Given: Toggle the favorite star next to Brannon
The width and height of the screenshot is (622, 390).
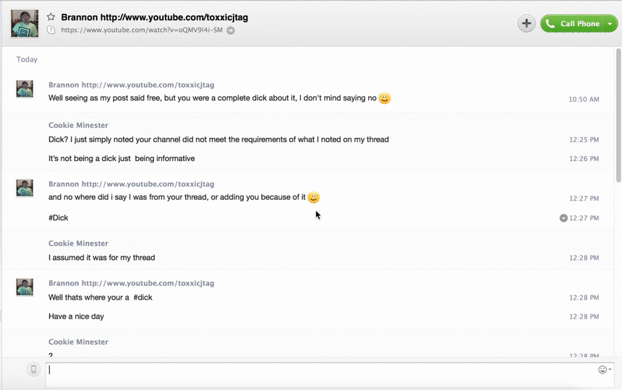Looking at the screenshot, I should [x=51, y=17].
